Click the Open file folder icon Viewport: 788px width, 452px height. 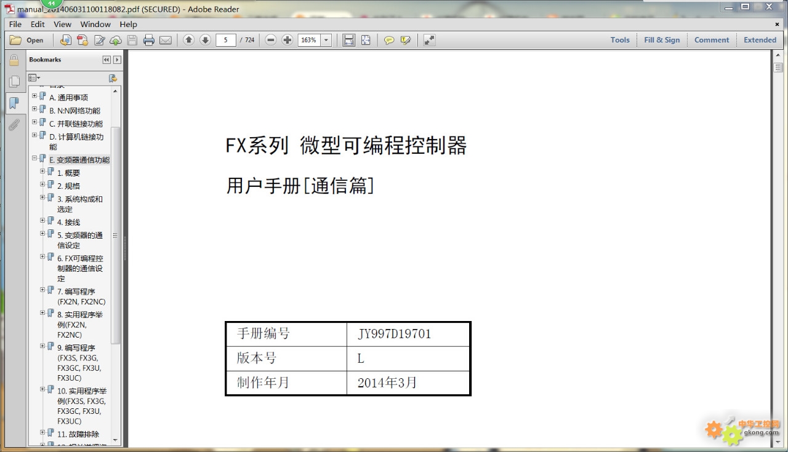[15, 40]
